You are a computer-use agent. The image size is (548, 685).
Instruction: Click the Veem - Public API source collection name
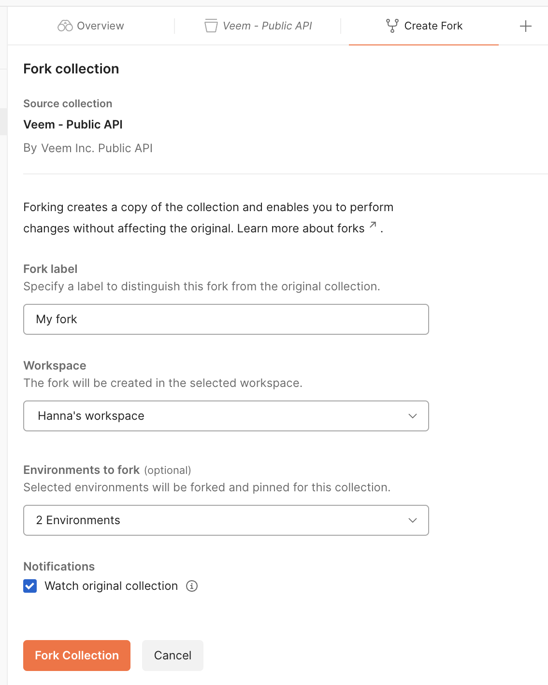(x=73, y=125)
